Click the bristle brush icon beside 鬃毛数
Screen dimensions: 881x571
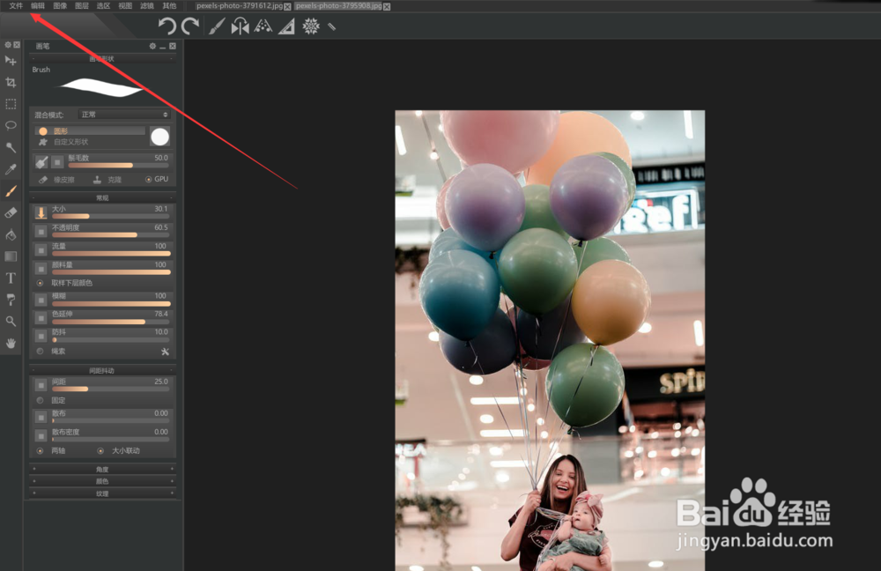coord(41,162)
